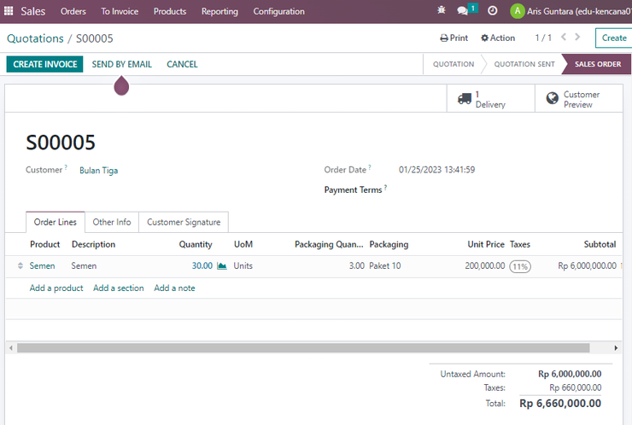Click the horizontal scrollbar left arrow
Screen dimensions: 632x425
(x=11, y=347)
